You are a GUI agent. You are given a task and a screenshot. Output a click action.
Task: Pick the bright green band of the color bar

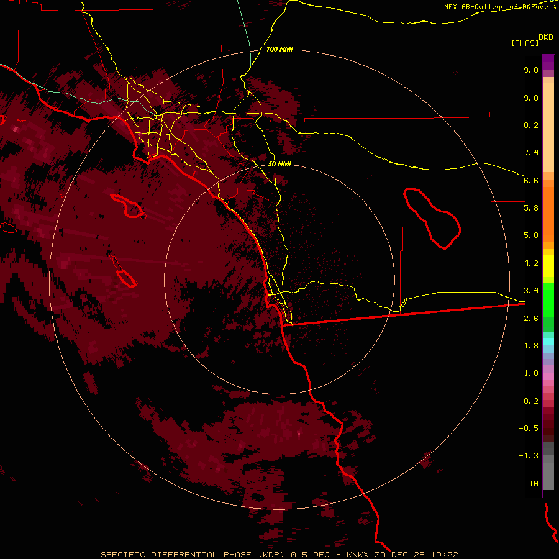(x=548, y=300)
